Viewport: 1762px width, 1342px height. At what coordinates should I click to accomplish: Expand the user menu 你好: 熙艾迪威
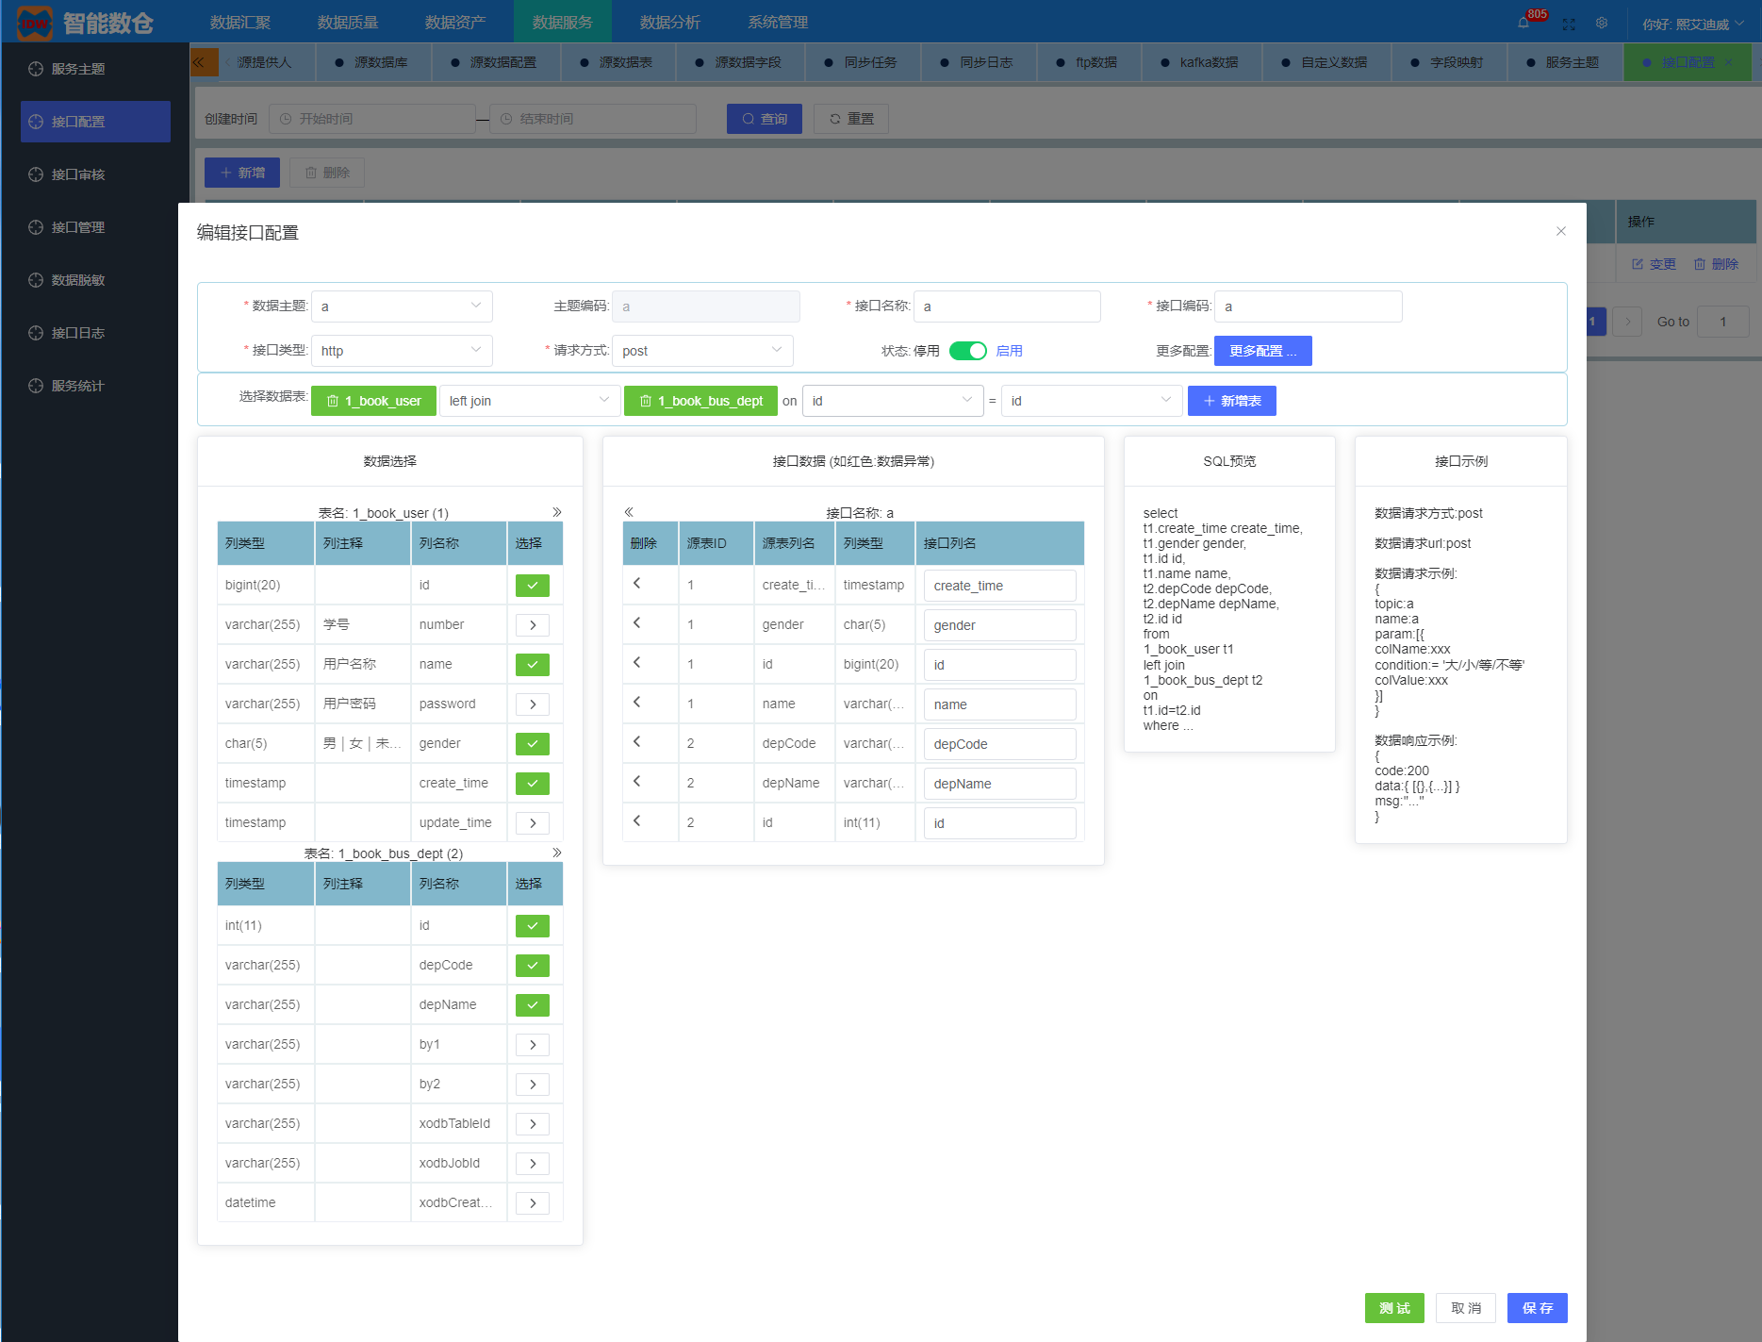point(1692,24)
